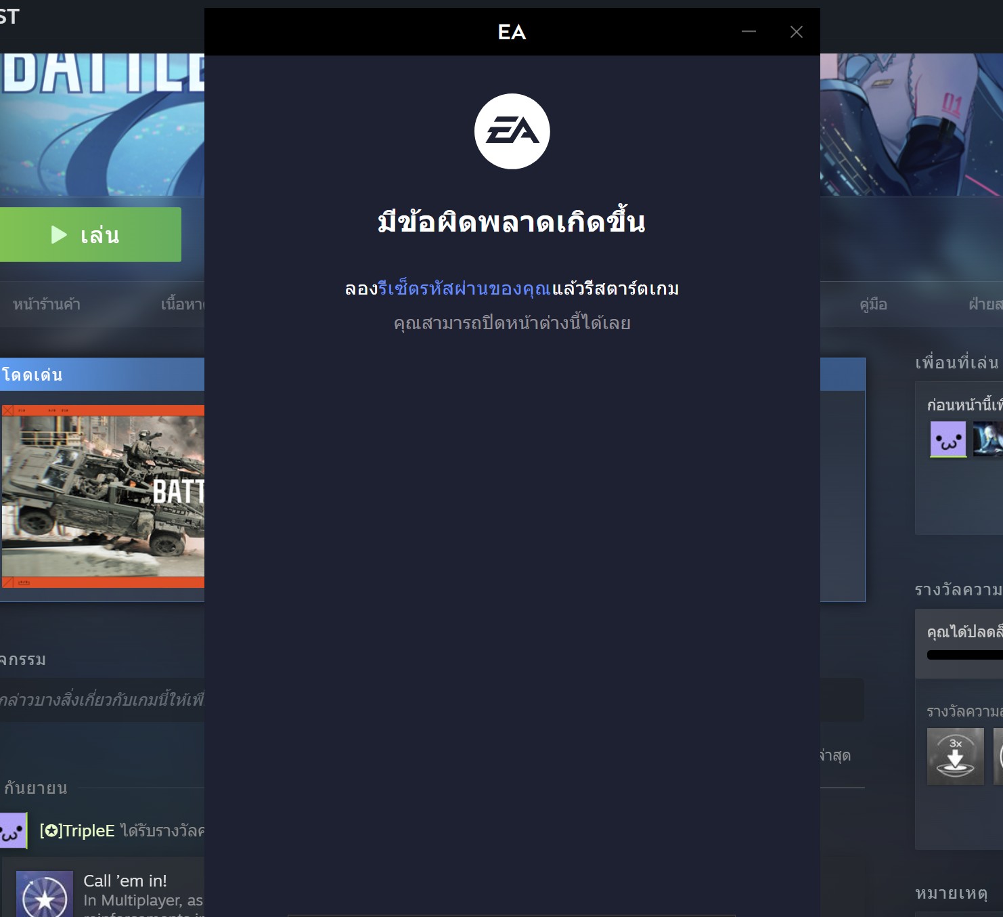Screen dimensions: 1003x917
Task: Focus the activity post field about this game
Action: pyautogui.click(x=102, y=700)
